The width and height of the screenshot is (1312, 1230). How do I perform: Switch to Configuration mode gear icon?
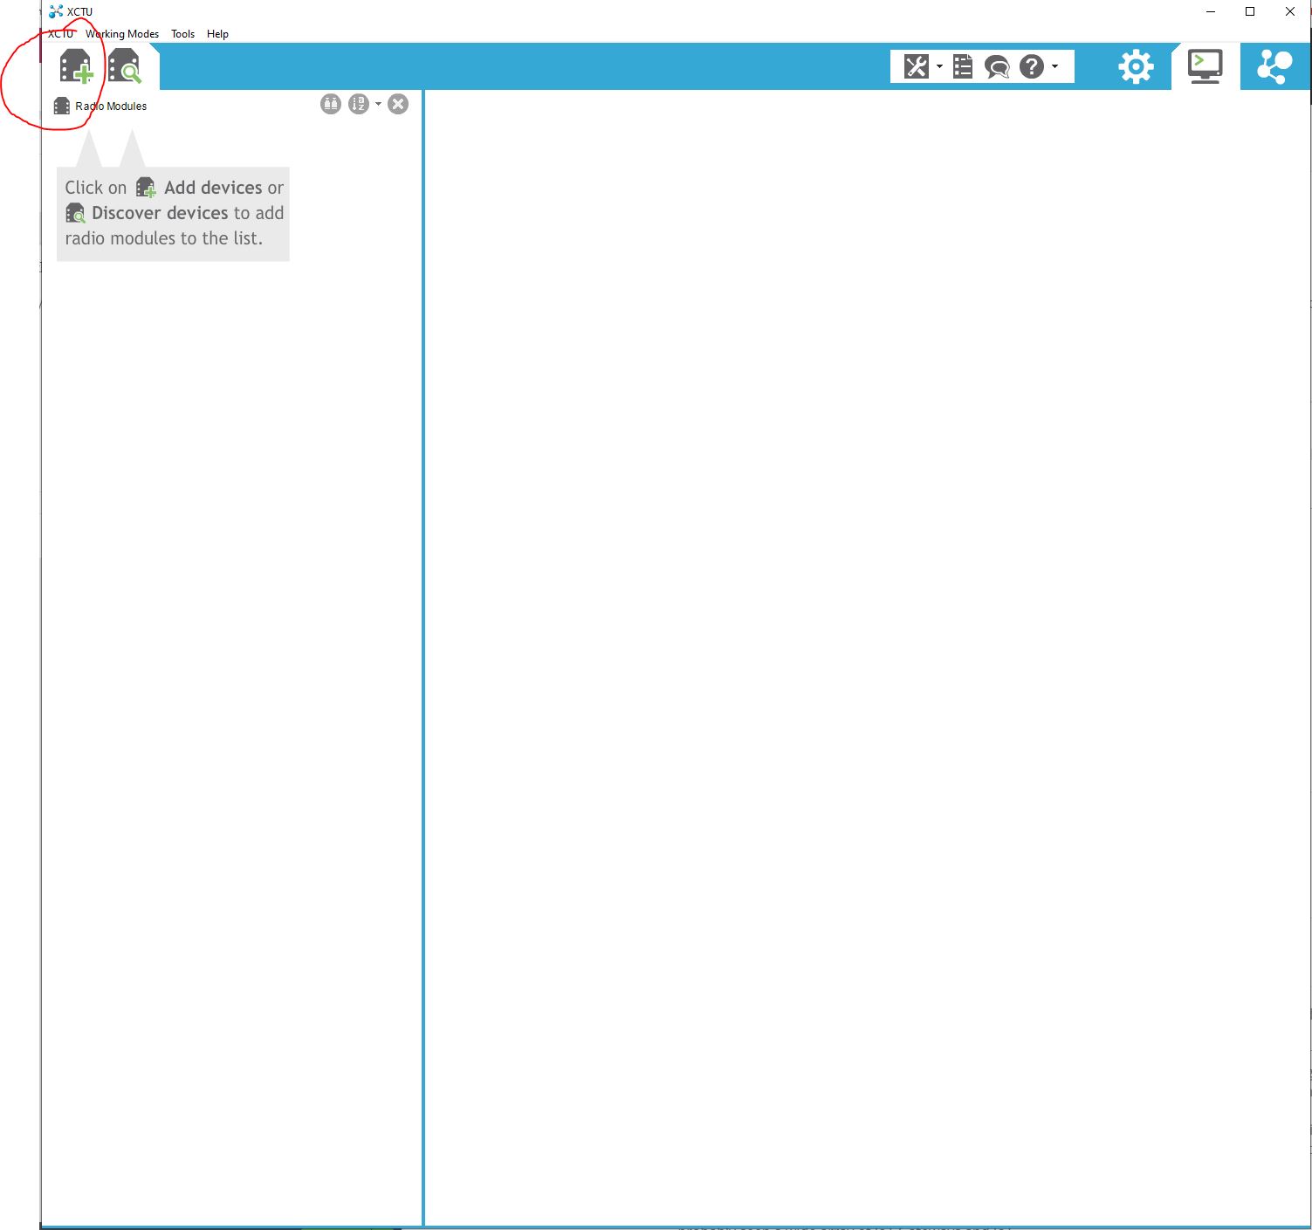pos(1136,66)
